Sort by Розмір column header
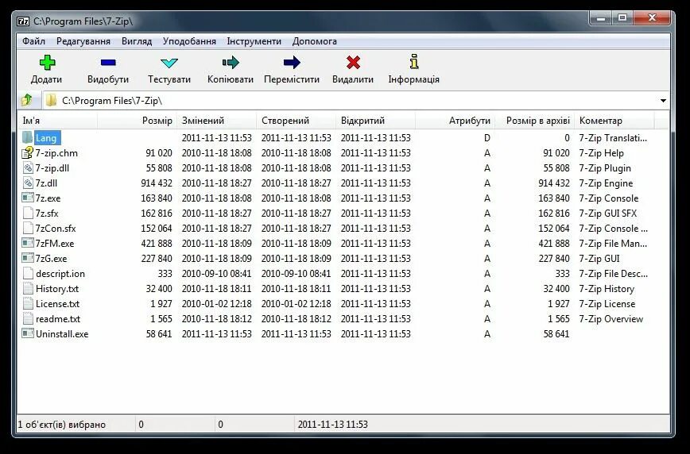This screenshot has width=690, height=454. pyautogui.click(x=137, y=121)
